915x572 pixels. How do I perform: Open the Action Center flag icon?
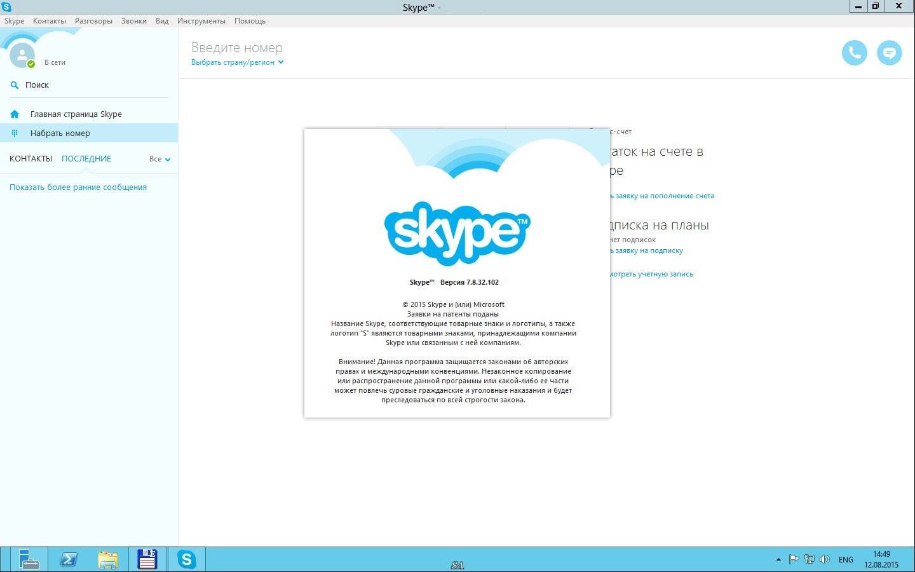tap(794, 560)
